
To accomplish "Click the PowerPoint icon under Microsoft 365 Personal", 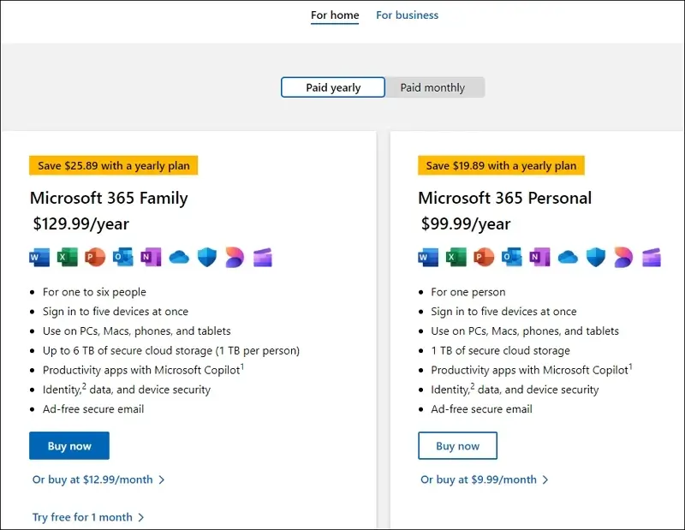I will [x=484, y=257].
